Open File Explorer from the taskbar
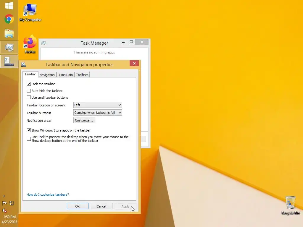 point(9,33)
